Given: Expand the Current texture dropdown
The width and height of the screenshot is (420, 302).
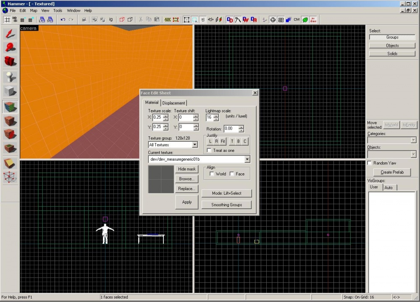Looking at the screenshot, I should point(247,159).
